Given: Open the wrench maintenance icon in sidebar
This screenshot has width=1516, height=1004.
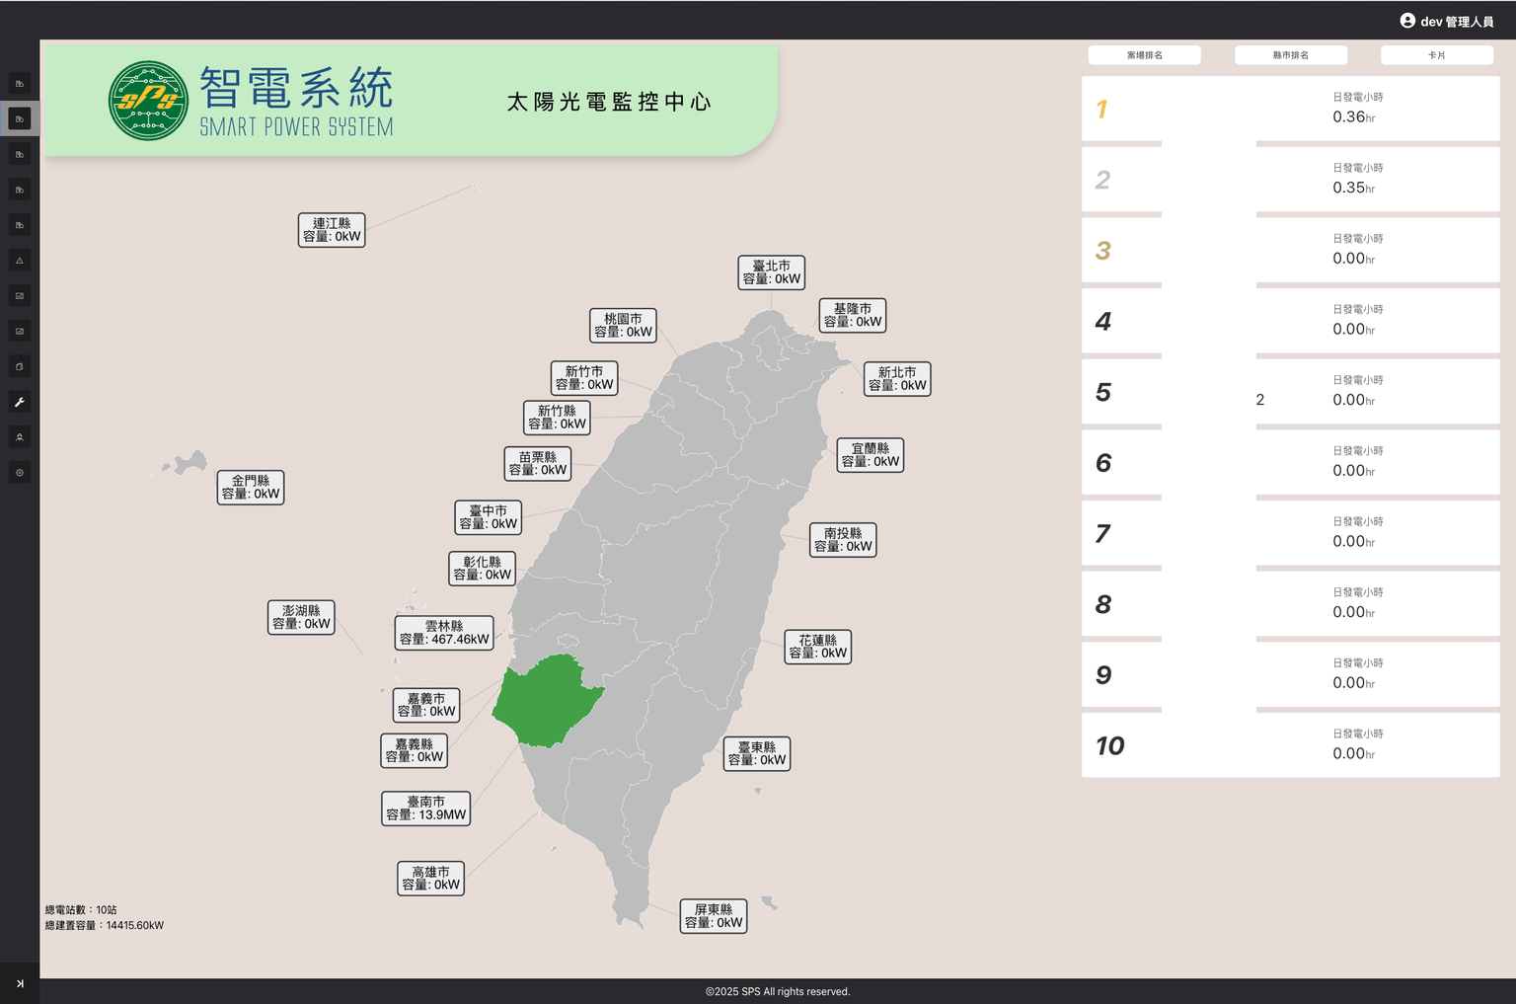Looking at the screenshot, I should 20,402.
